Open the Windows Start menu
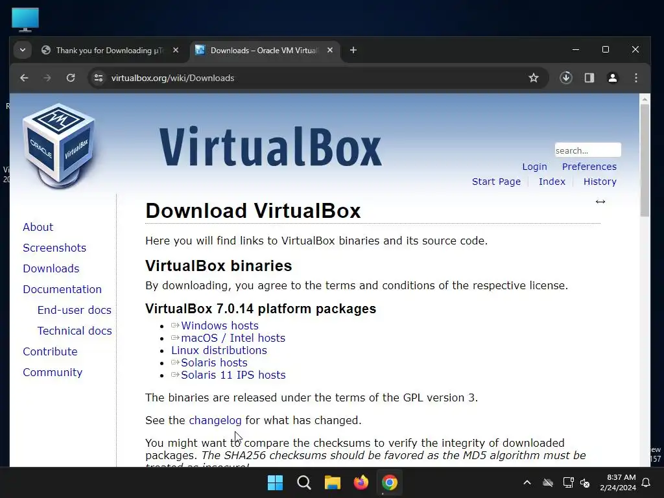Viewport: 664px width, 498px height. tap(275, 482)
